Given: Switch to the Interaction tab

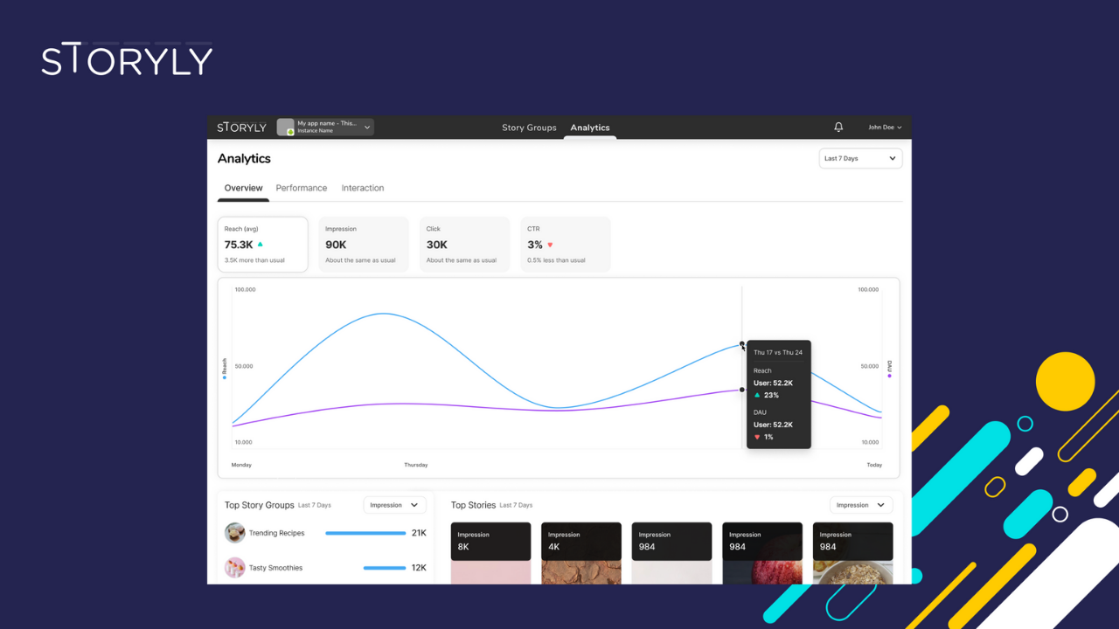Looking at the screenshot, I should 362,188.
